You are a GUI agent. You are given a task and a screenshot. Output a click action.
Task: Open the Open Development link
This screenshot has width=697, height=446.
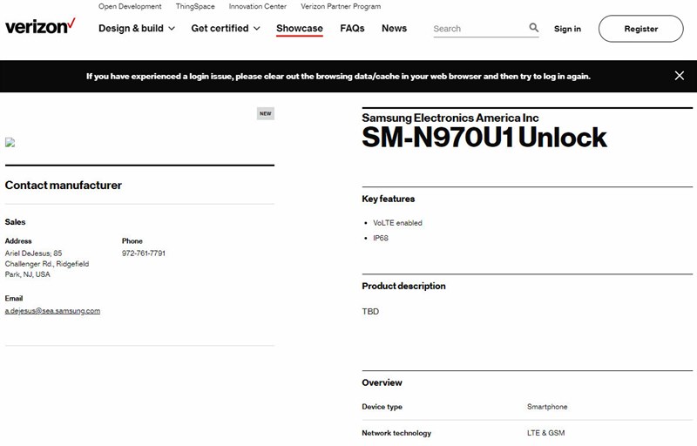(x=130, y=6)
